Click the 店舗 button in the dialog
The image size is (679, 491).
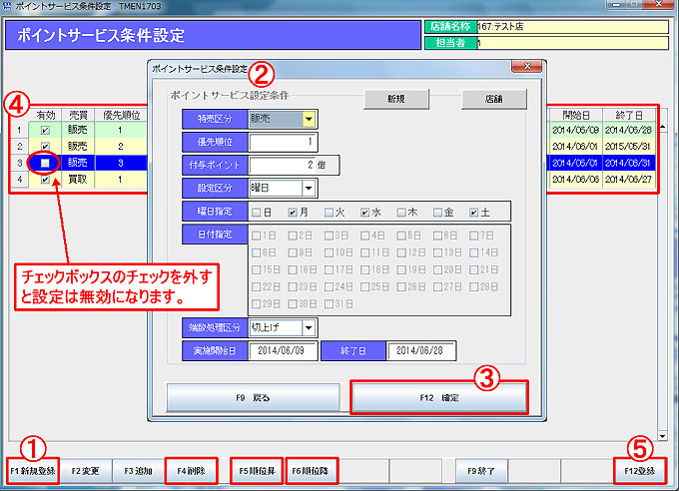493,99
